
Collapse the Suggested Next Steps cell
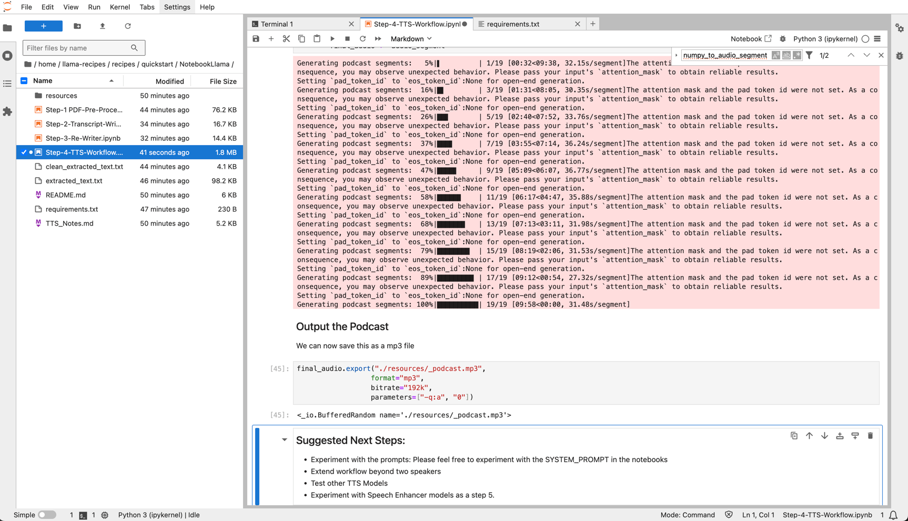pyautogui.click(x=285, y=440)
